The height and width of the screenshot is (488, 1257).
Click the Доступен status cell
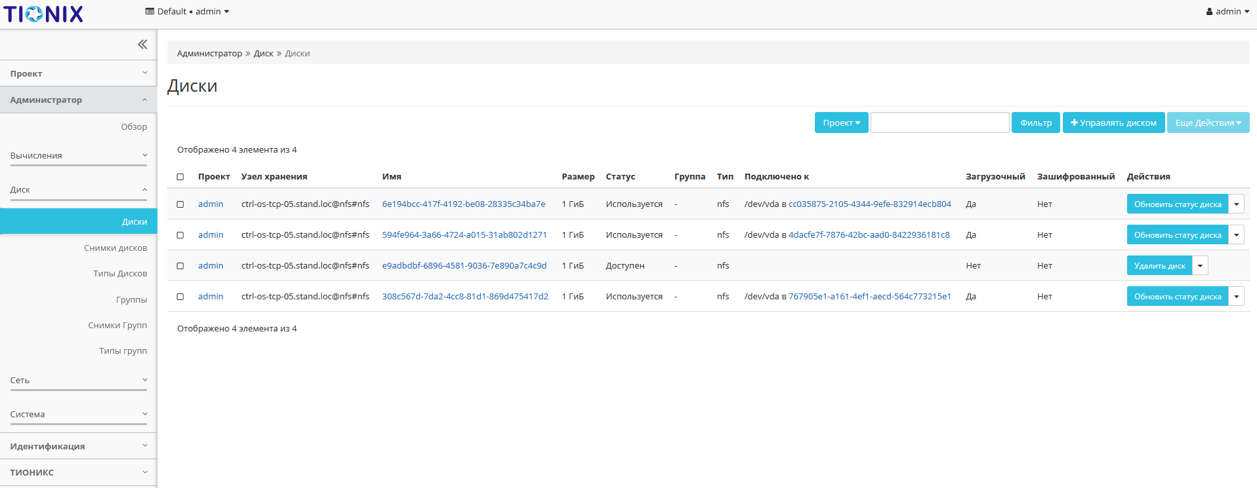[625, 265]
